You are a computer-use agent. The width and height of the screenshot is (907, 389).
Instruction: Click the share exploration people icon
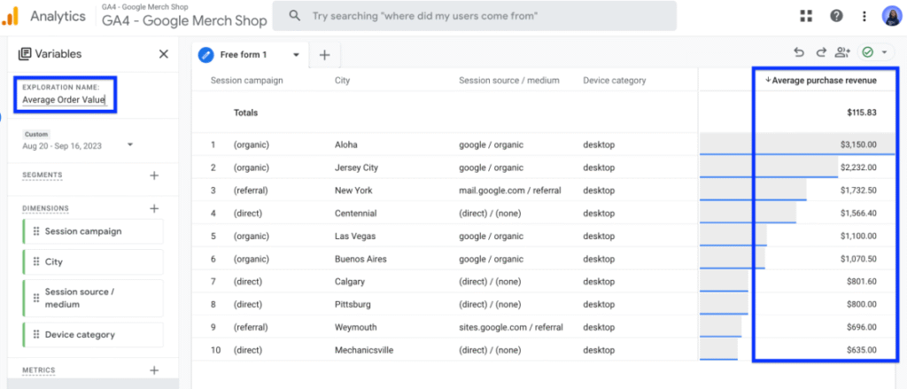pos(842,52)
